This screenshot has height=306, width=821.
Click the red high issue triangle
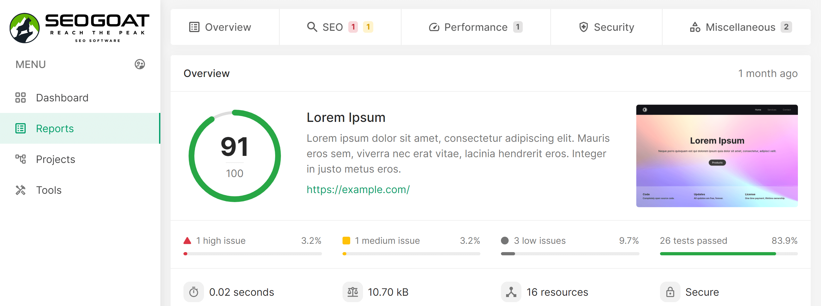click(187, 241)
